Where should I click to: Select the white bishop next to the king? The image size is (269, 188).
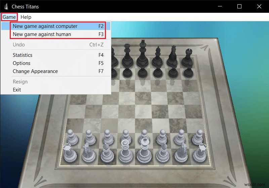click(x=163, y=153)
